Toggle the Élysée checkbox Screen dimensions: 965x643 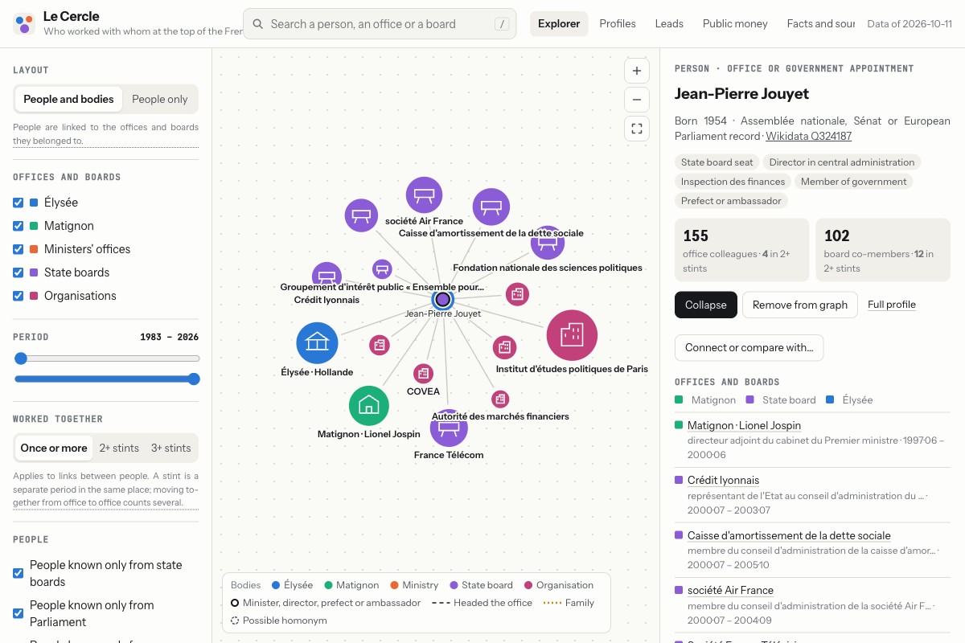click(x=18, y=203)
